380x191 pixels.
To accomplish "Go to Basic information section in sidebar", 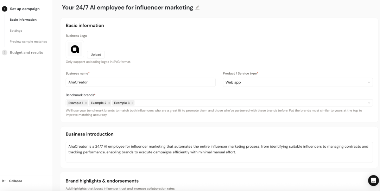I will [23, 20].
